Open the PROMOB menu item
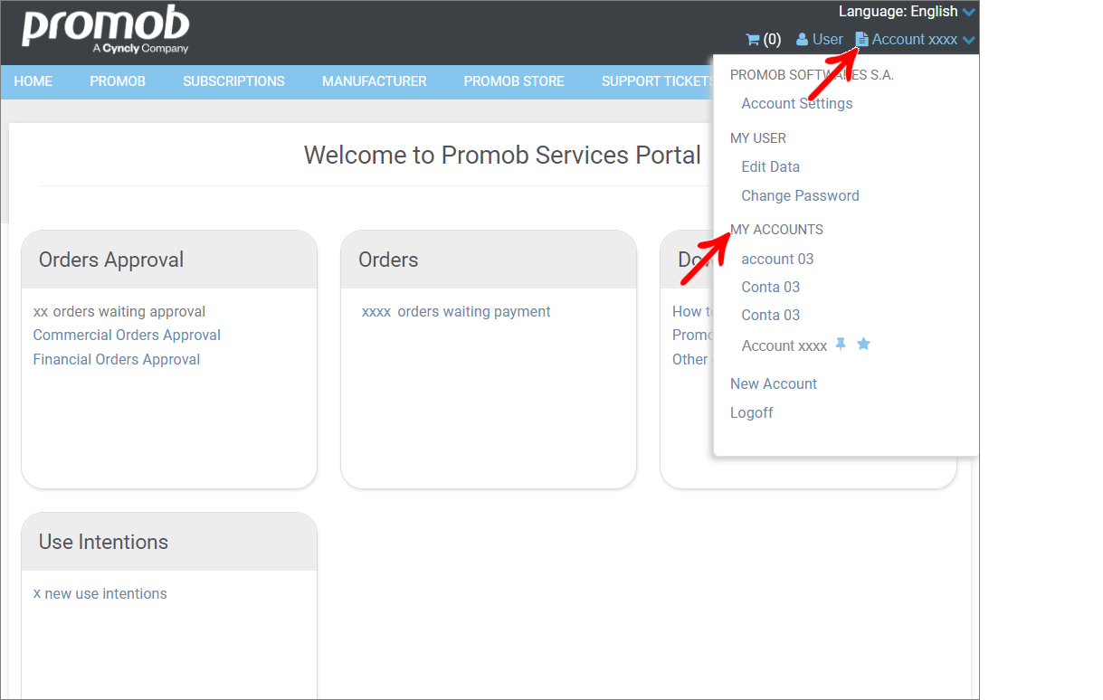 pyautogui.click(x=118, y=81)
